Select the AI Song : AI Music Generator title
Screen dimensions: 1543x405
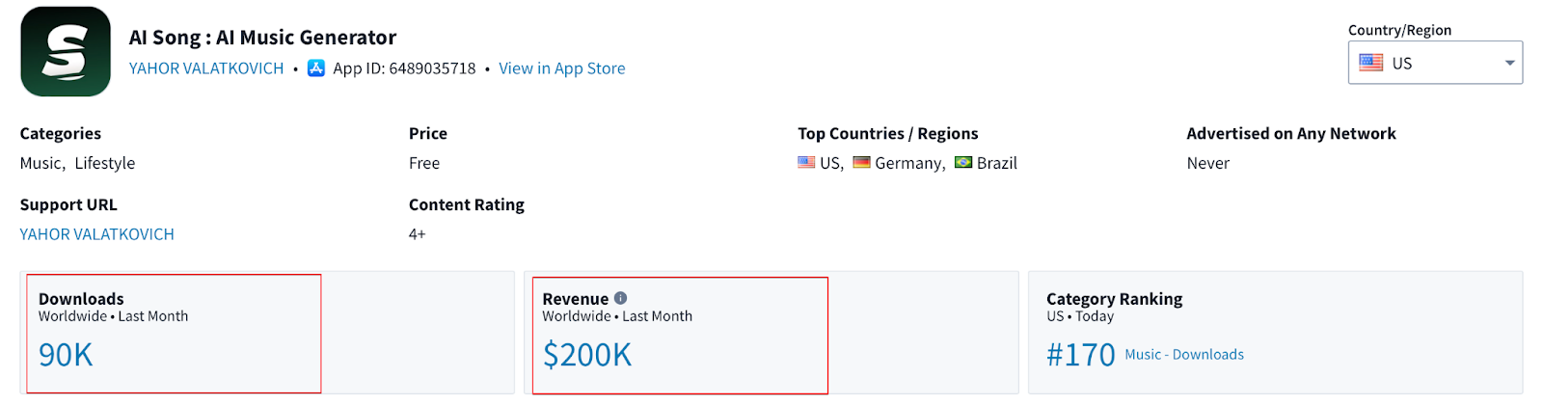263,38
